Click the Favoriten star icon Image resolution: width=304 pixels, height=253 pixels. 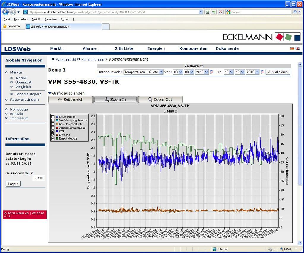5,26
